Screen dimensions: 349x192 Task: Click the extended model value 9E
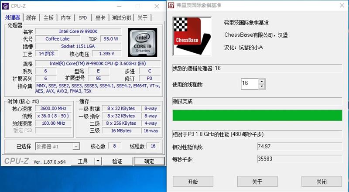pos(99,78)
